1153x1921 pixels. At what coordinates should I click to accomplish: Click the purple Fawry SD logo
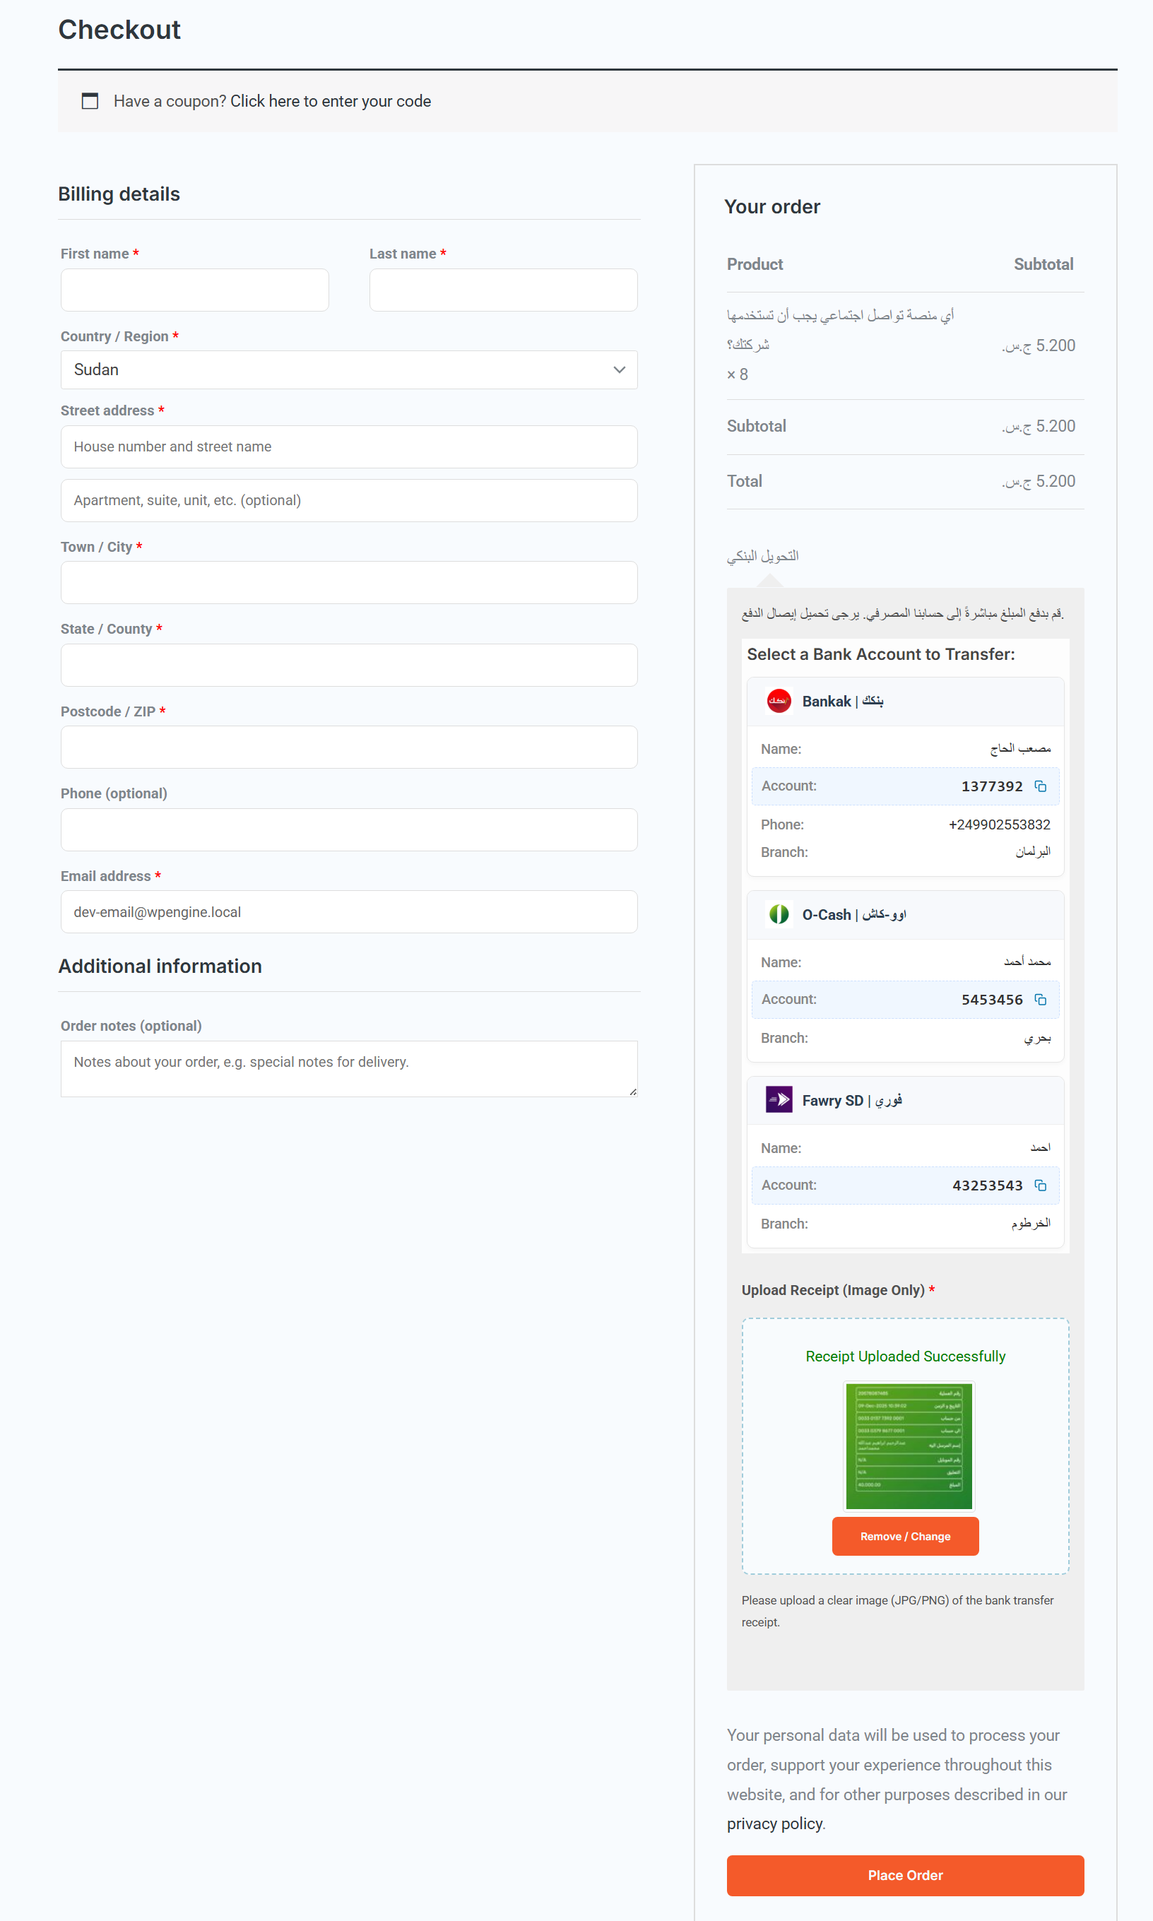click(x=779, y=1100)
